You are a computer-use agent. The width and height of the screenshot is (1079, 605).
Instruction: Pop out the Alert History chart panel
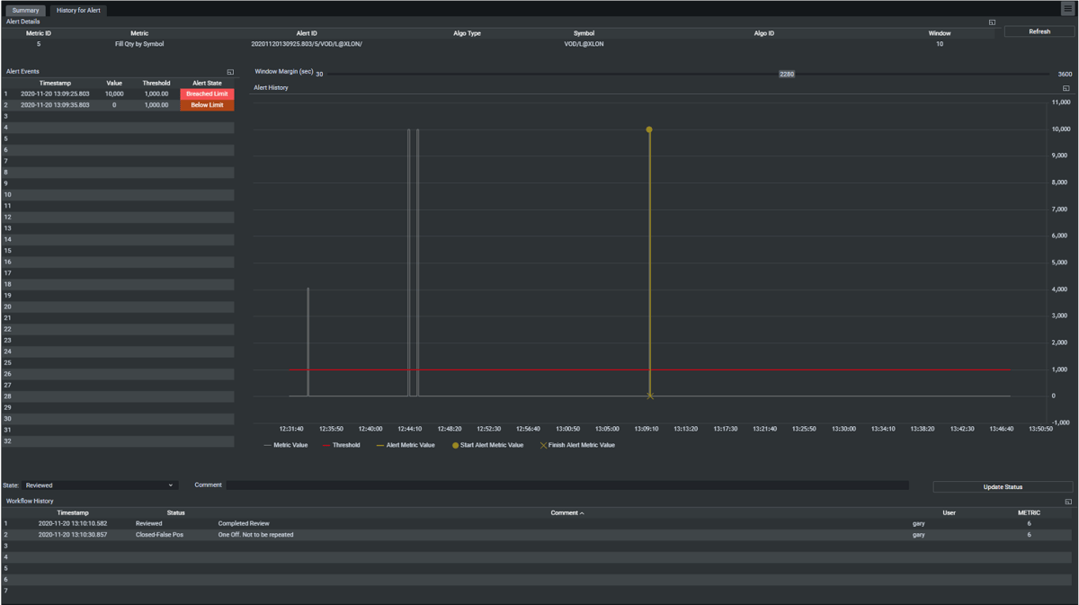click(x=1066, y=88)
